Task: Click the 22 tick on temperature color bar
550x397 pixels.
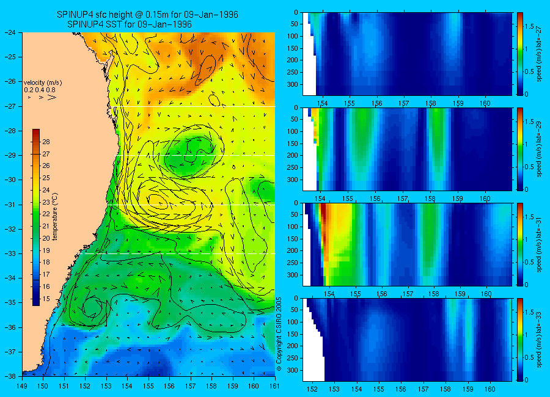Action: (x=46, y=214)
